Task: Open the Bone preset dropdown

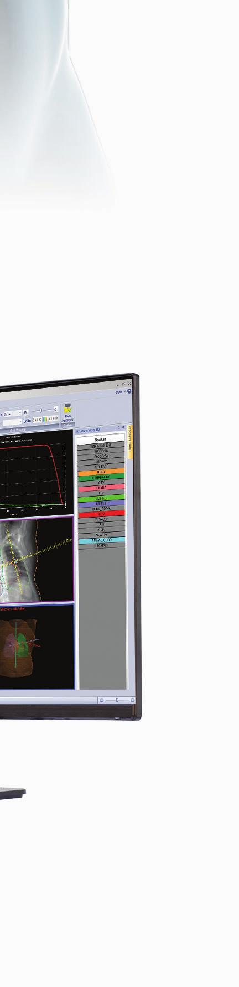Action: [x=11, y=413]
